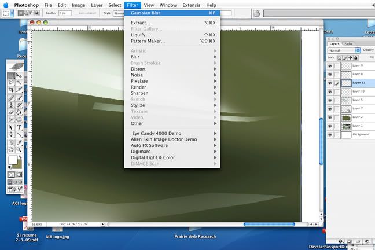375x250 pixels.
Task: Choose Gaussian Blur from Filter menu
Action: [172, 13]
